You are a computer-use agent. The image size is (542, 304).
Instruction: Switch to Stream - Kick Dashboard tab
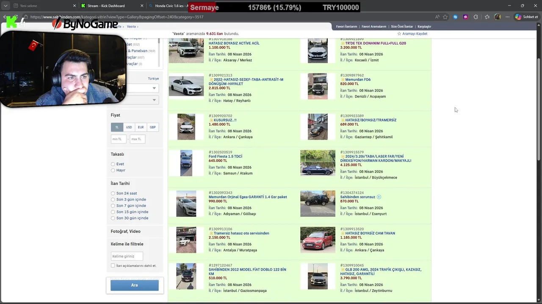112,6
